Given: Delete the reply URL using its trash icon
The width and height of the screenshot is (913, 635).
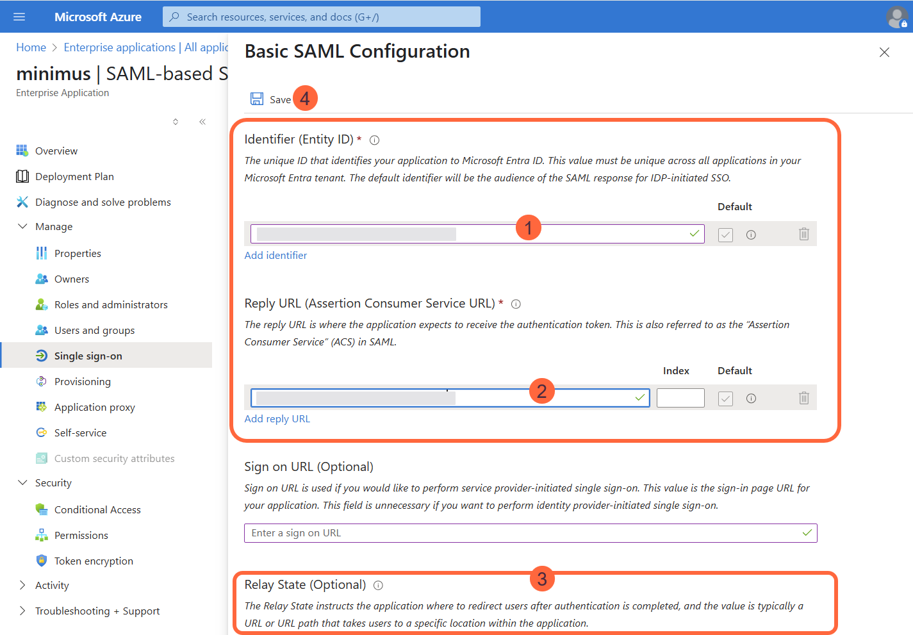Looking at the screenshot, I should pyautogui.click(x=804, y=398).
